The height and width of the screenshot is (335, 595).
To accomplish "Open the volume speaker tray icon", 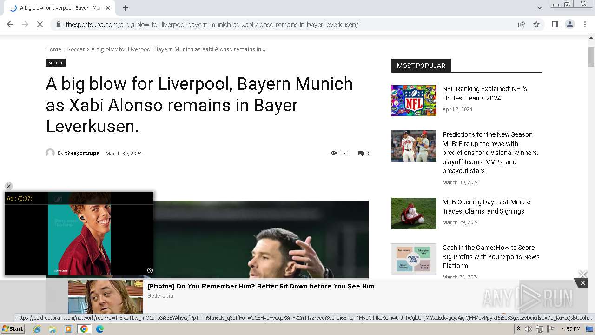I will (x=529, y=329).
